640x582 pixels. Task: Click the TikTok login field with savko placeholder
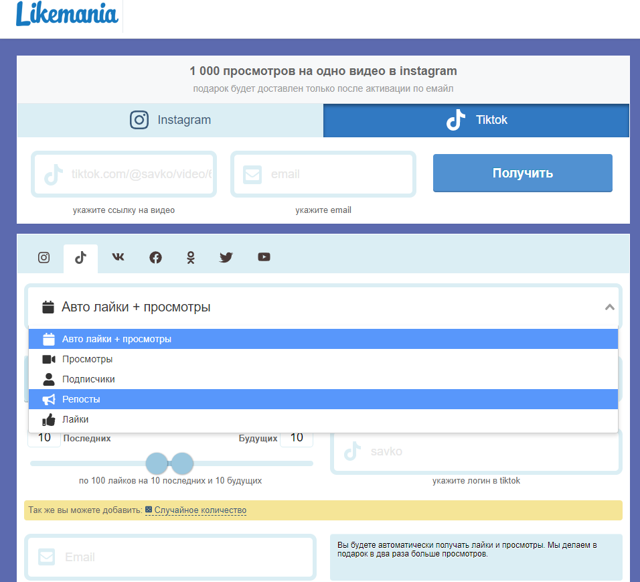(x=477, y=451)
